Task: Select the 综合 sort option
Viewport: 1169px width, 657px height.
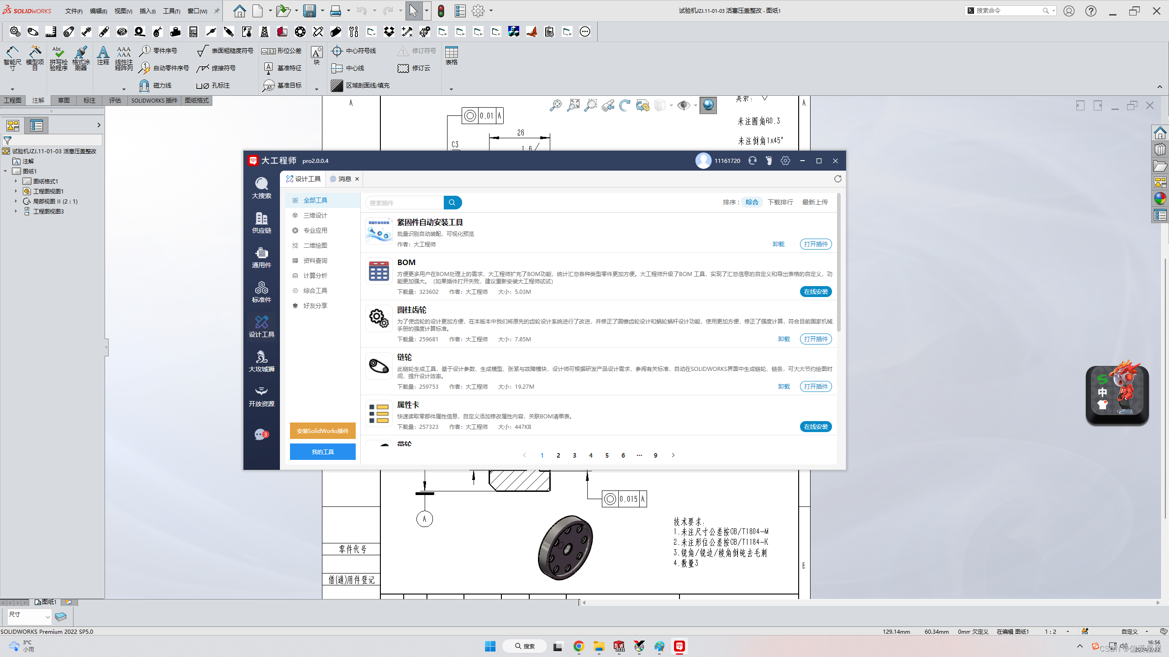Action: [752, 202]
